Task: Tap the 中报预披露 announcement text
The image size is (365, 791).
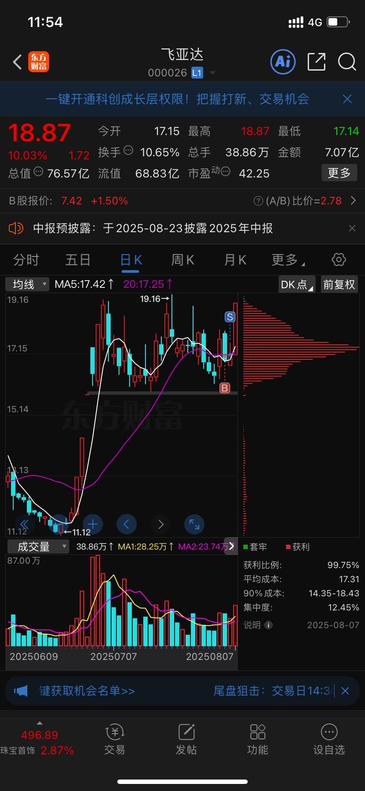Action: 153,228
